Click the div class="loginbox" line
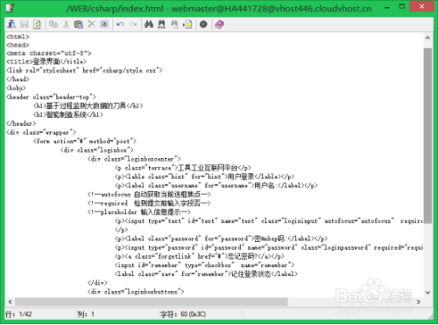 97,150
